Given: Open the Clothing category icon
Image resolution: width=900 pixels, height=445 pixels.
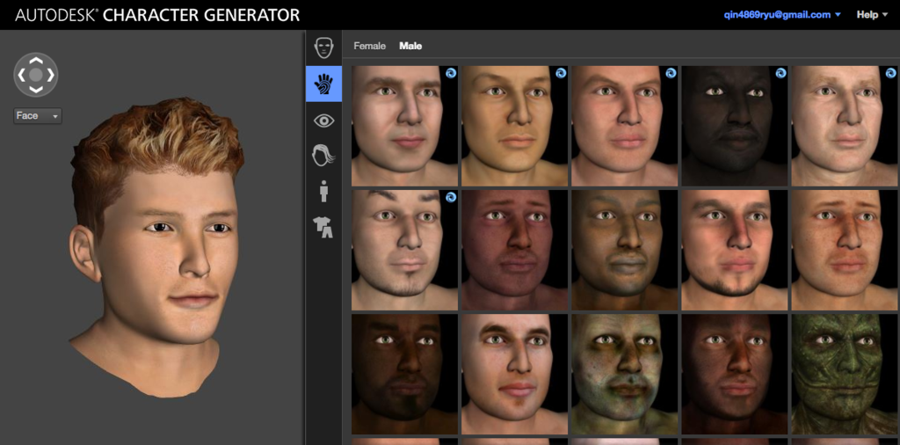Looking at the screenshot, I should [x=323, y=228].
